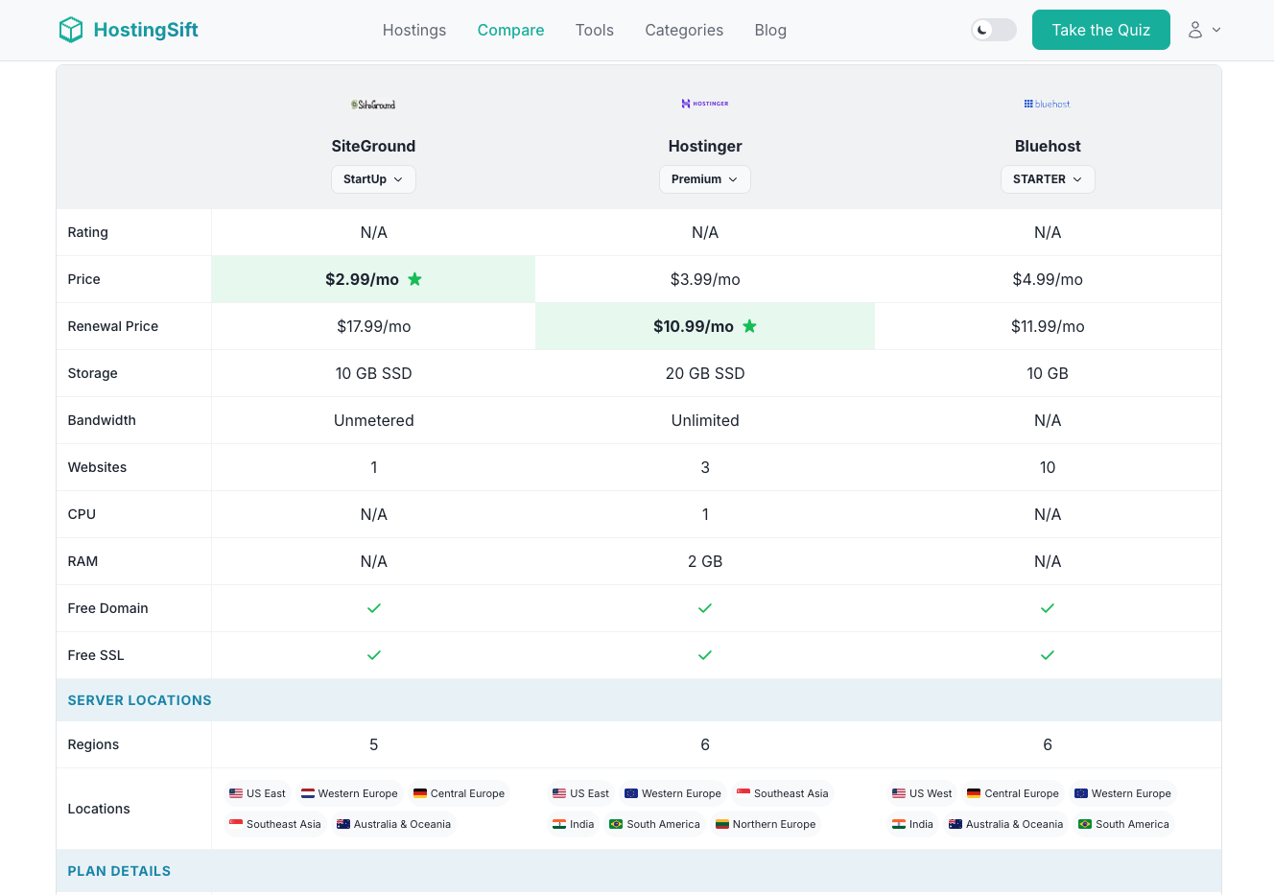Click the Unlimited bandwidth cell

point(705,420)
